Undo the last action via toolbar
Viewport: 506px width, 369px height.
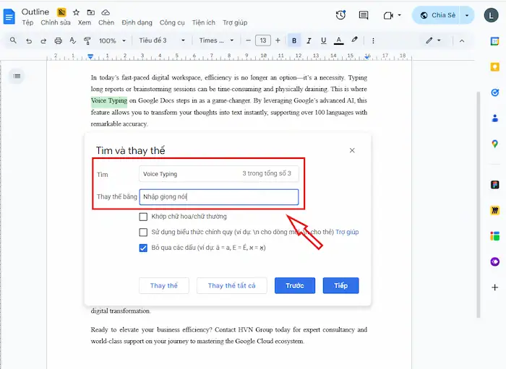[29, 40]
